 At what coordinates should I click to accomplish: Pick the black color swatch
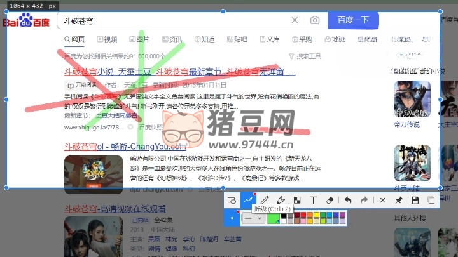284,215
